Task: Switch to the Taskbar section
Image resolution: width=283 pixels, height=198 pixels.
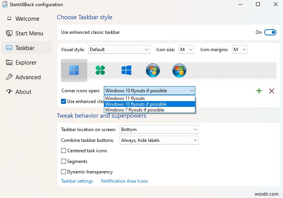Action: [27, 48]
